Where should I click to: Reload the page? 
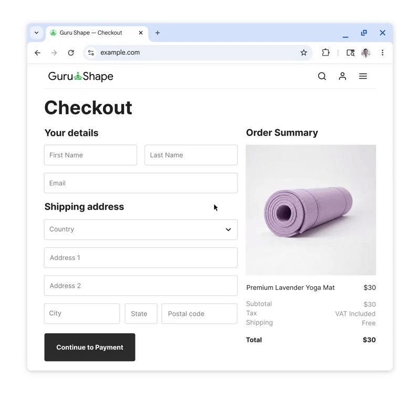coord(71,53)
